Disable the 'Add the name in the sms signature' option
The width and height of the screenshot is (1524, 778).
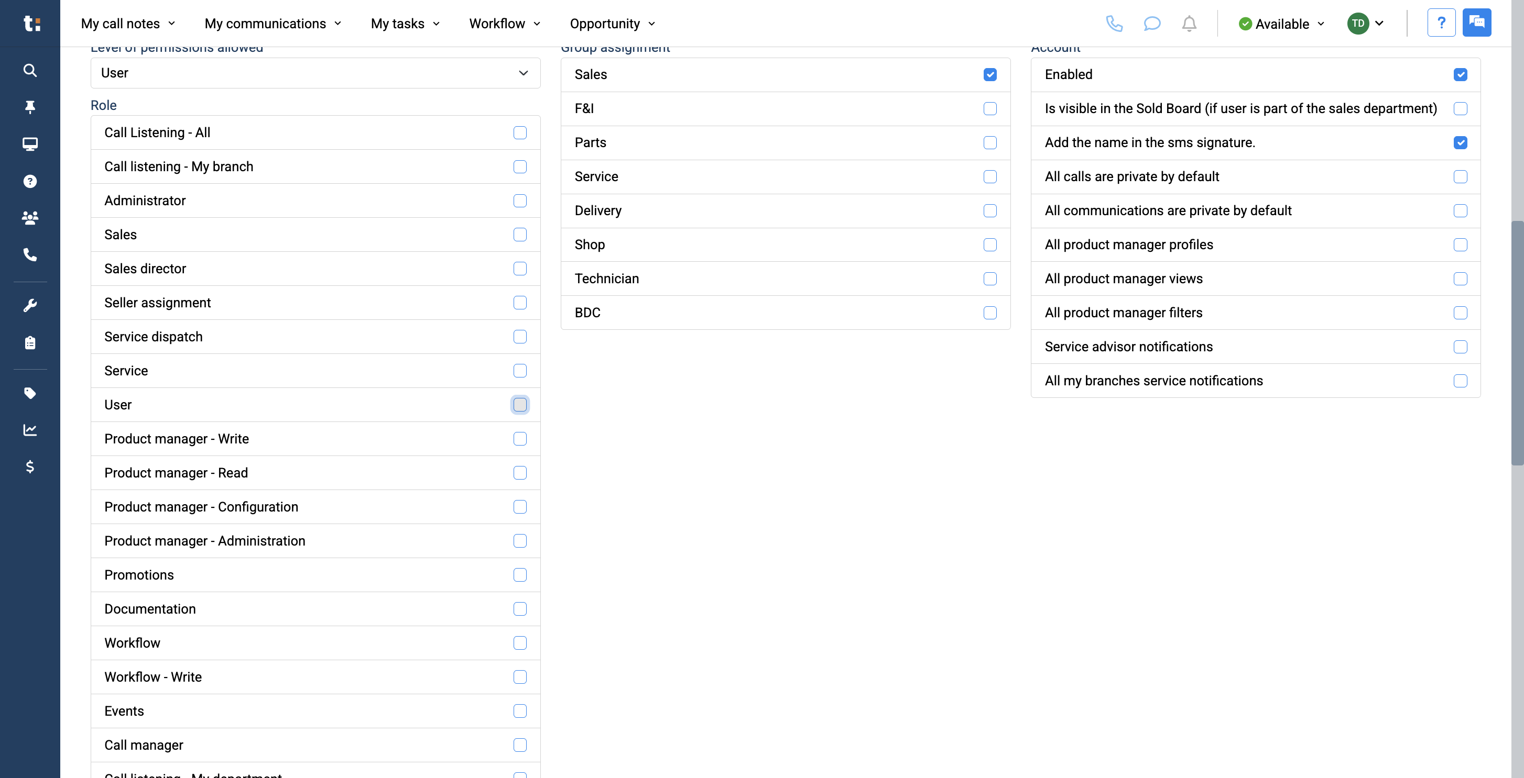[1461, 142]
